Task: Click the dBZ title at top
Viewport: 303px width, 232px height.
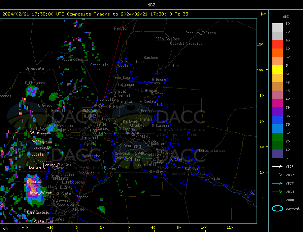Action: point(151,5)
